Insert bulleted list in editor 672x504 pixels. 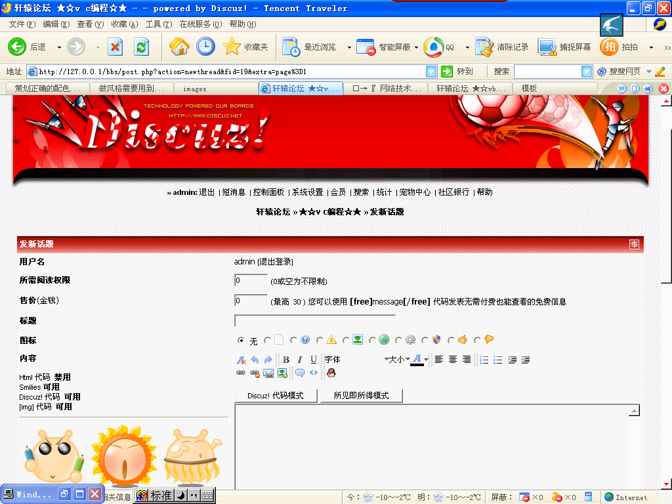pos(498,360)
